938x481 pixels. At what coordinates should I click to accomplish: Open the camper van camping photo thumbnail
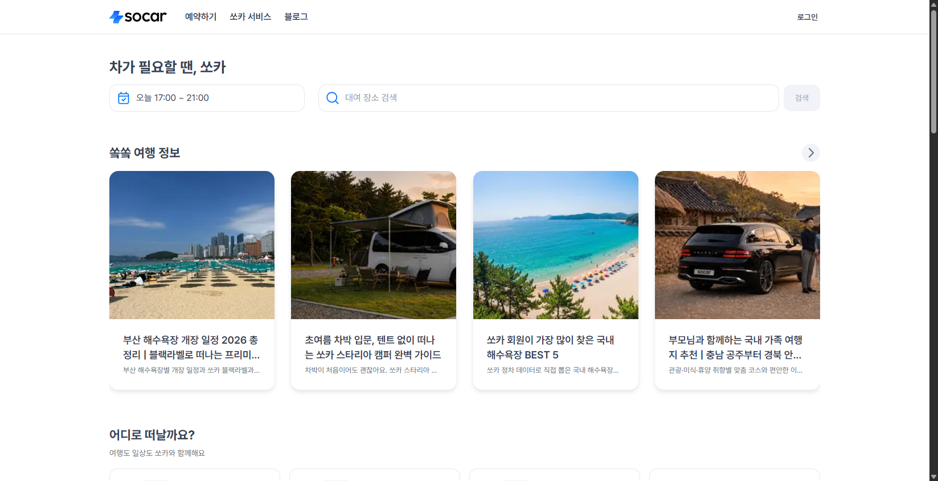click(374, 245)
